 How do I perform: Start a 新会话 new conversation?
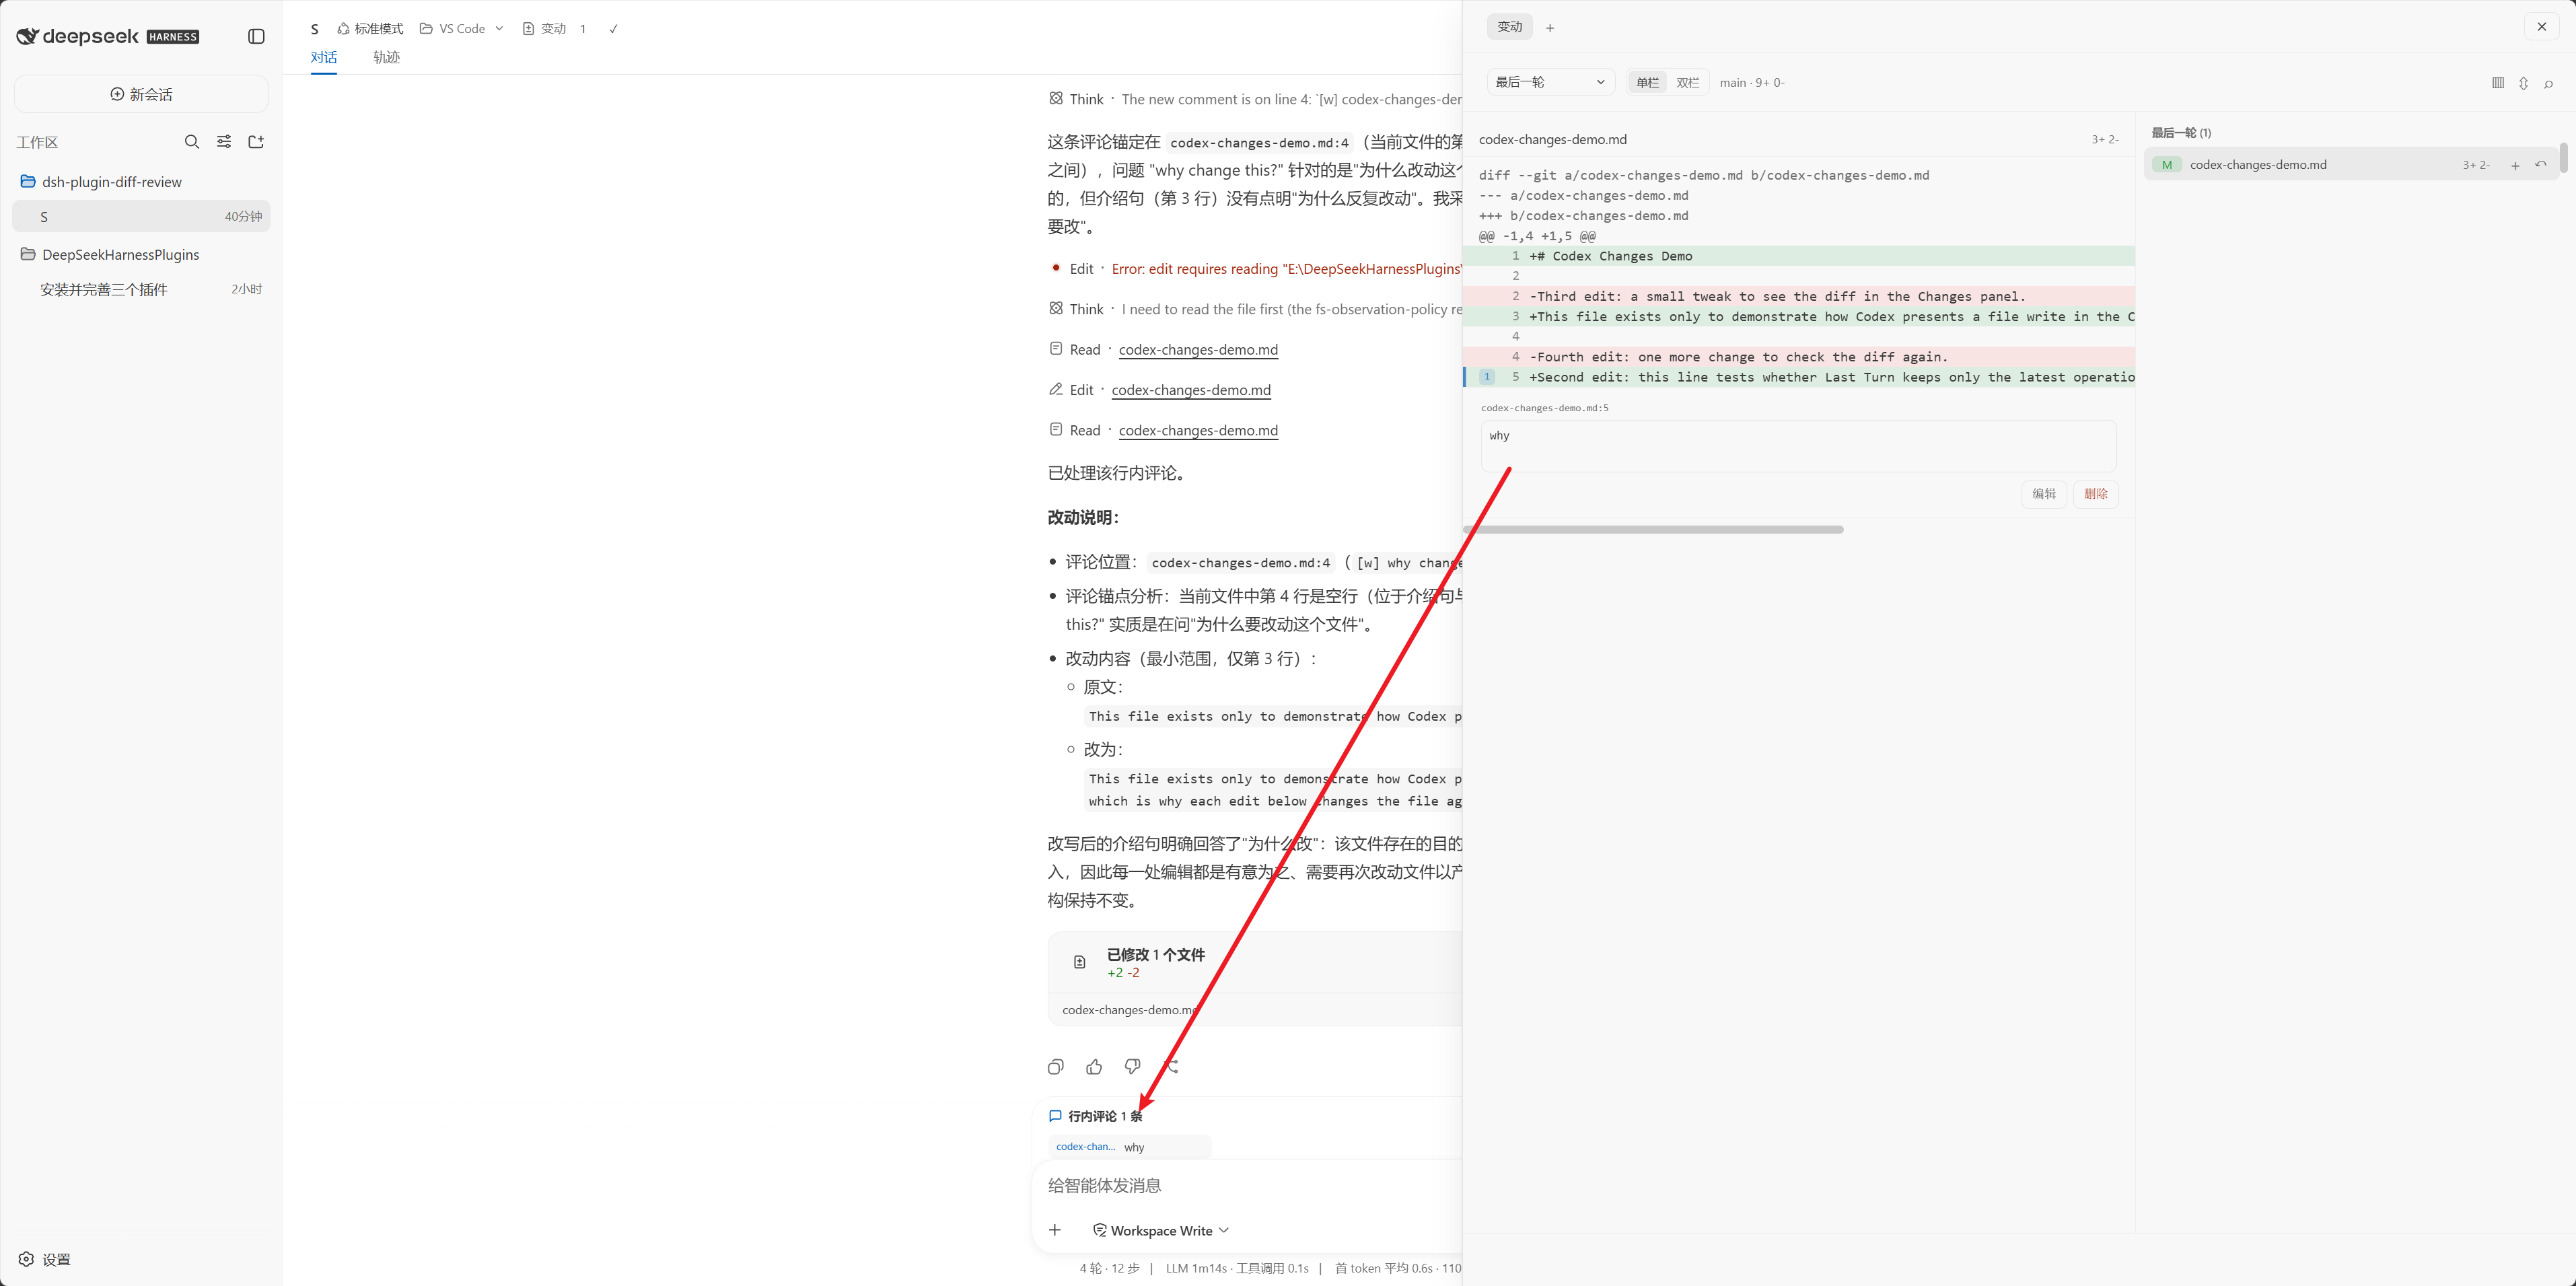141,94
